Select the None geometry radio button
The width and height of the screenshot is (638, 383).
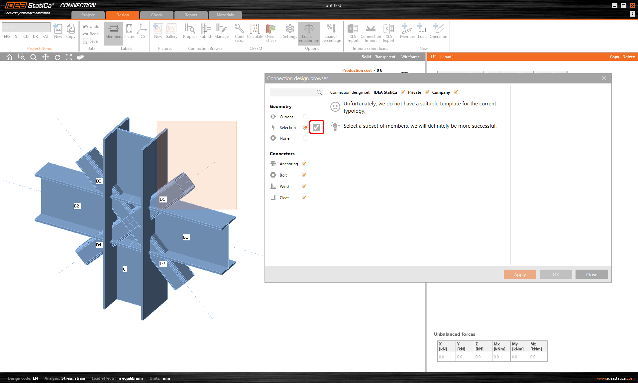pyautogui.click(x=306, y=138)
